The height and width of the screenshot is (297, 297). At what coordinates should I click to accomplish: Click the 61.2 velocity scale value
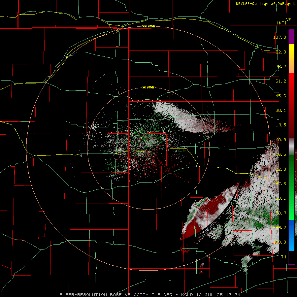[x=281, y=81]
